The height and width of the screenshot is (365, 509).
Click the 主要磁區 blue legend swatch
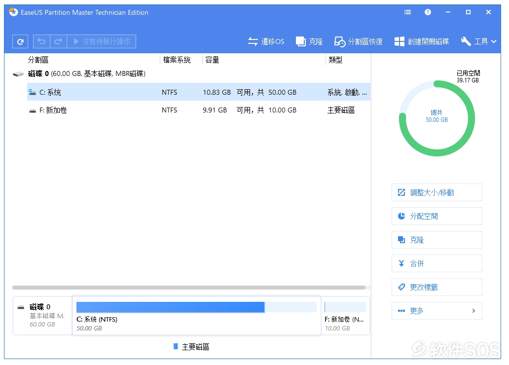176,346
